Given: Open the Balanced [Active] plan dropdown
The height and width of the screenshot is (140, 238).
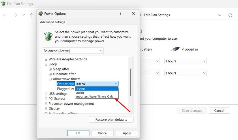Looking at the screenshot, I should (73, 51).
